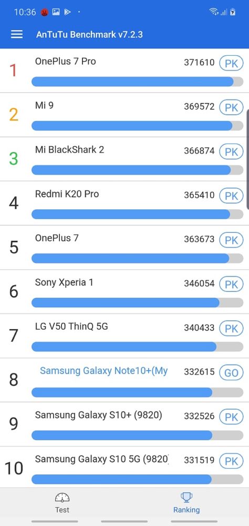Tap the image notification icon

(x=56, y=12)
